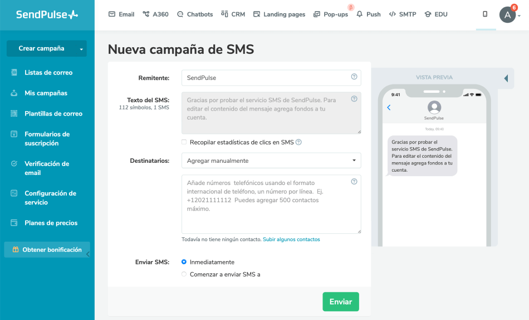Open the Chatbots icon in top bar
The height and width of the screenshot is (320, 529).
click(180, 14)
